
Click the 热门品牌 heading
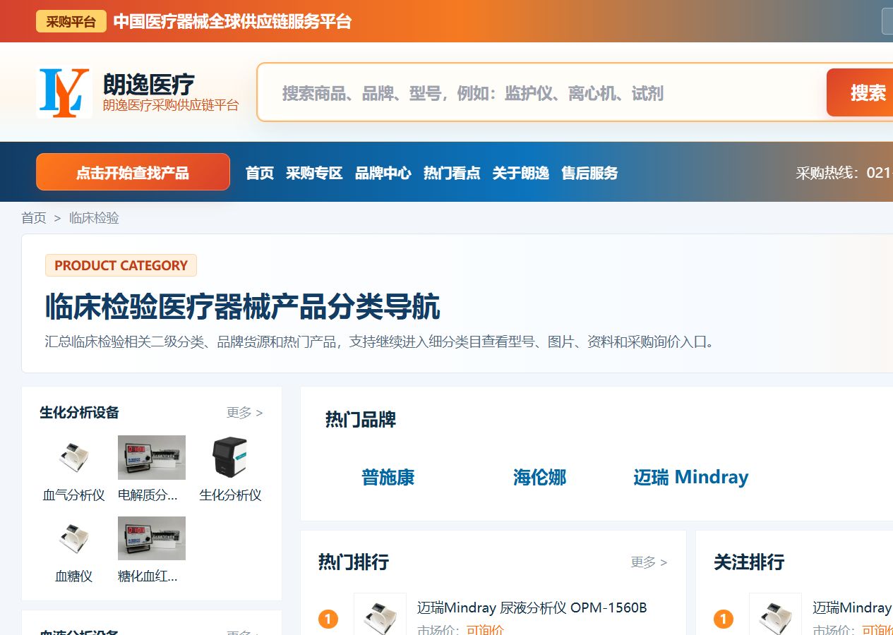click(x=361, y=420)
